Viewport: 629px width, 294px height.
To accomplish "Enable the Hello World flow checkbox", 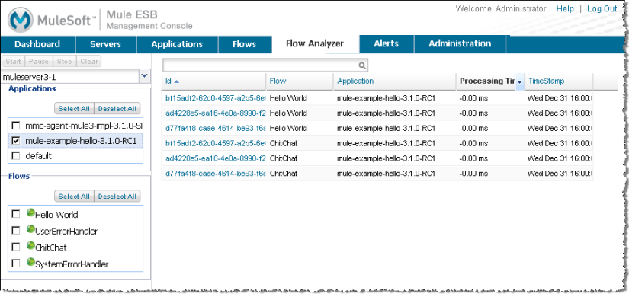I will [x=16, y=214].
